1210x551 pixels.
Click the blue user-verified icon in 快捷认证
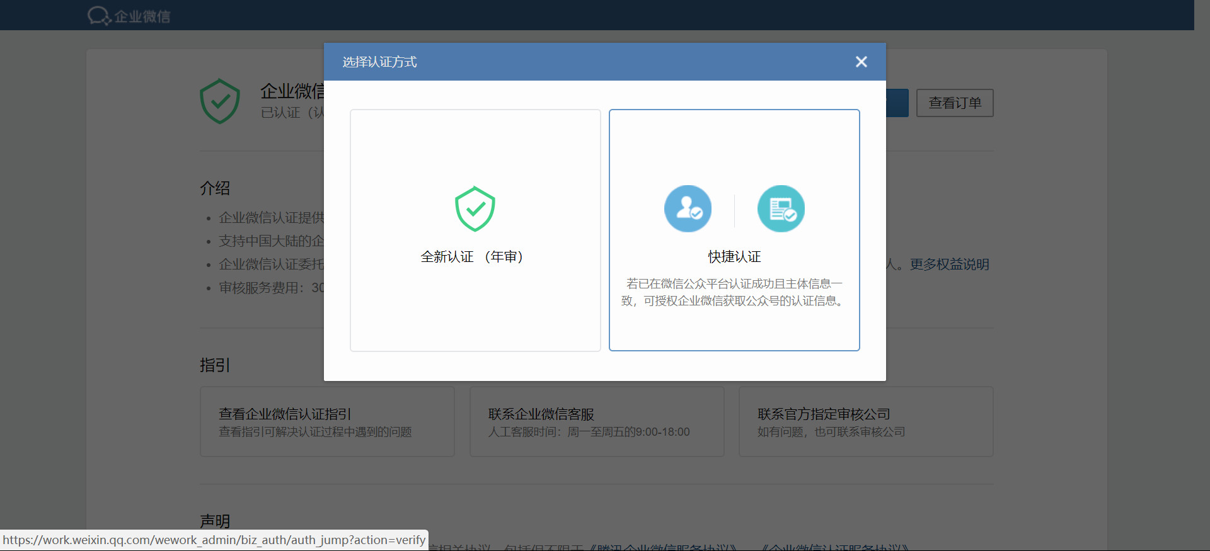(x=688, y=208)
